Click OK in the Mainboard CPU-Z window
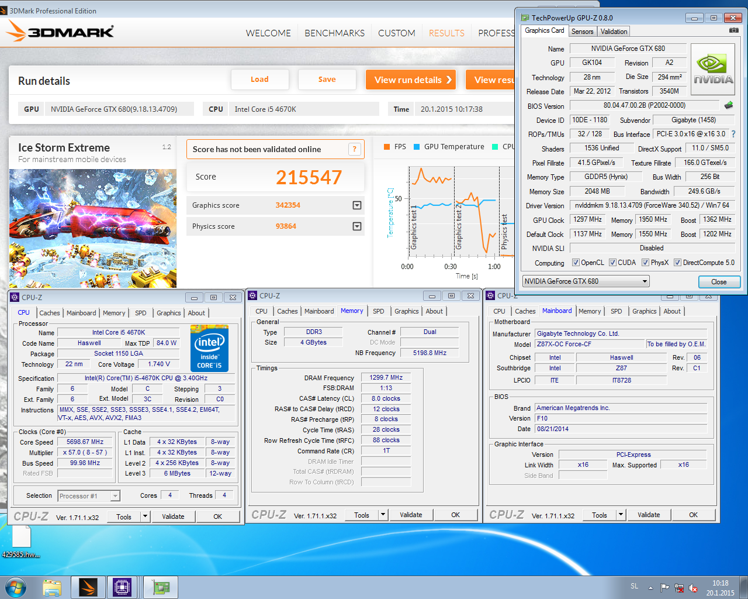Image resolution: width=748 pixels, height=599 pixels. [693, 515]
